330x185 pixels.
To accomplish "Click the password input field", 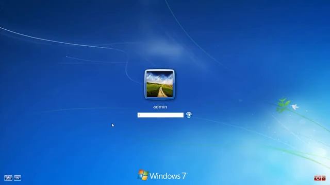I will pyautogui.click(x=160, y=115).
